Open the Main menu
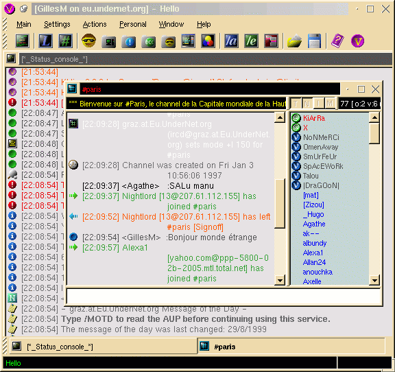The height and width of the screenshot is (372, 395). coord(24,24)
